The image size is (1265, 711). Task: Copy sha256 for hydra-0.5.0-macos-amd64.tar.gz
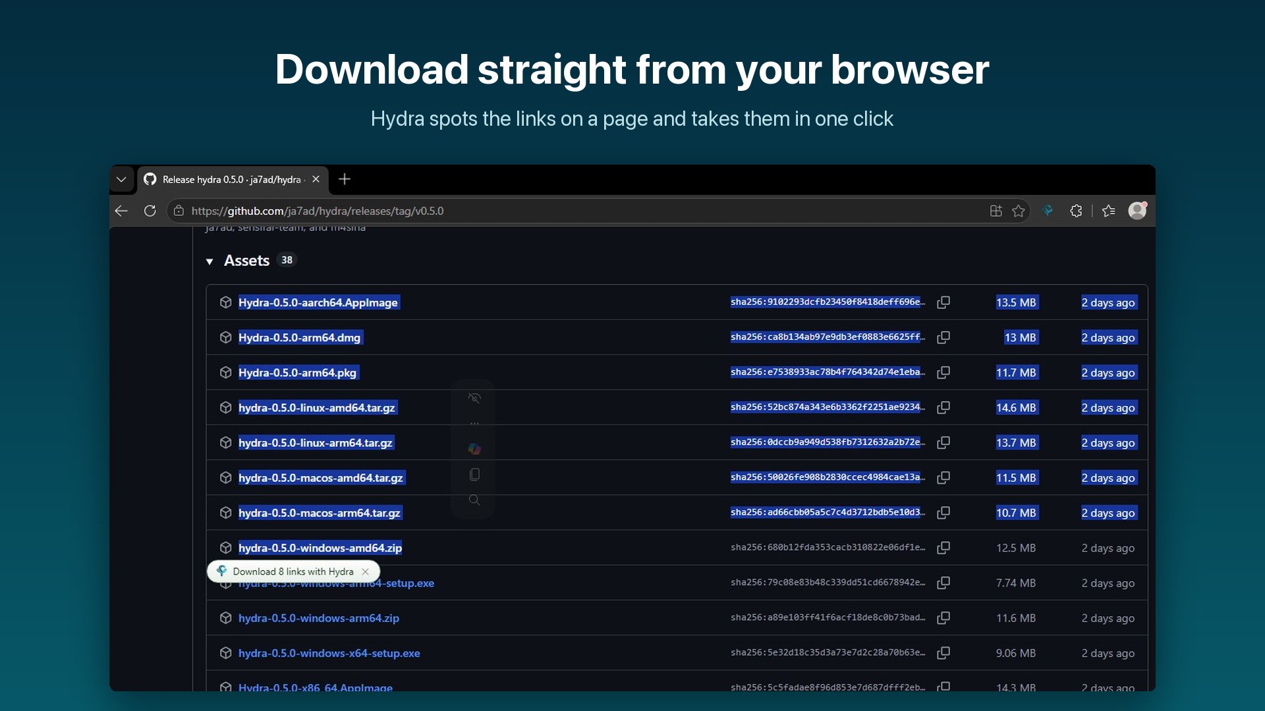(943, 477)
